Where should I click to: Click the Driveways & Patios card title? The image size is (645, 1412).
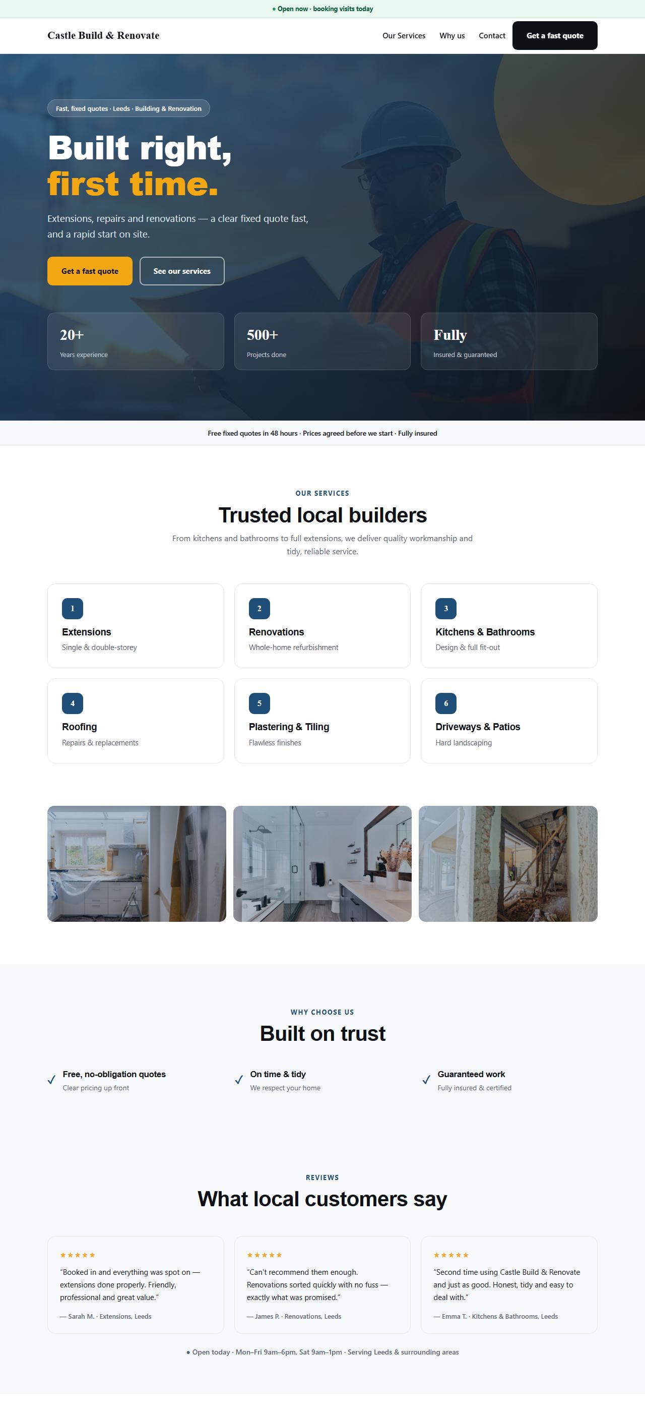478,727
